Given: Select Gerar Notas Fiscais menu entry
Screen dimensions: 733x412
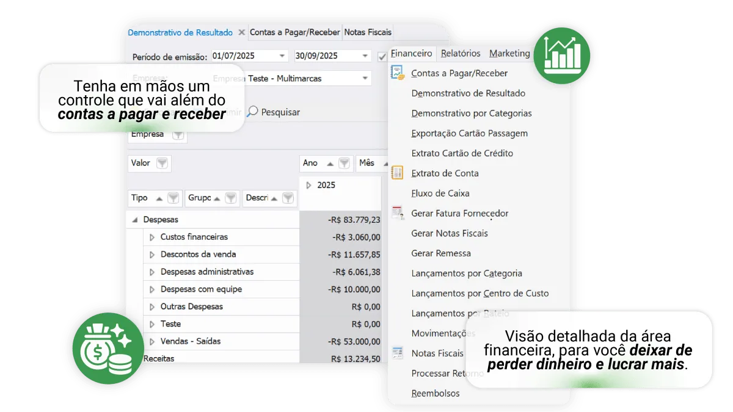Looking at the screenshot, I should pos(450,233).
